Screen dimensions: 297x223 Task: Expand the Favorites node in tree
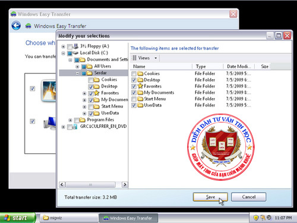click(x=84, y=93)
